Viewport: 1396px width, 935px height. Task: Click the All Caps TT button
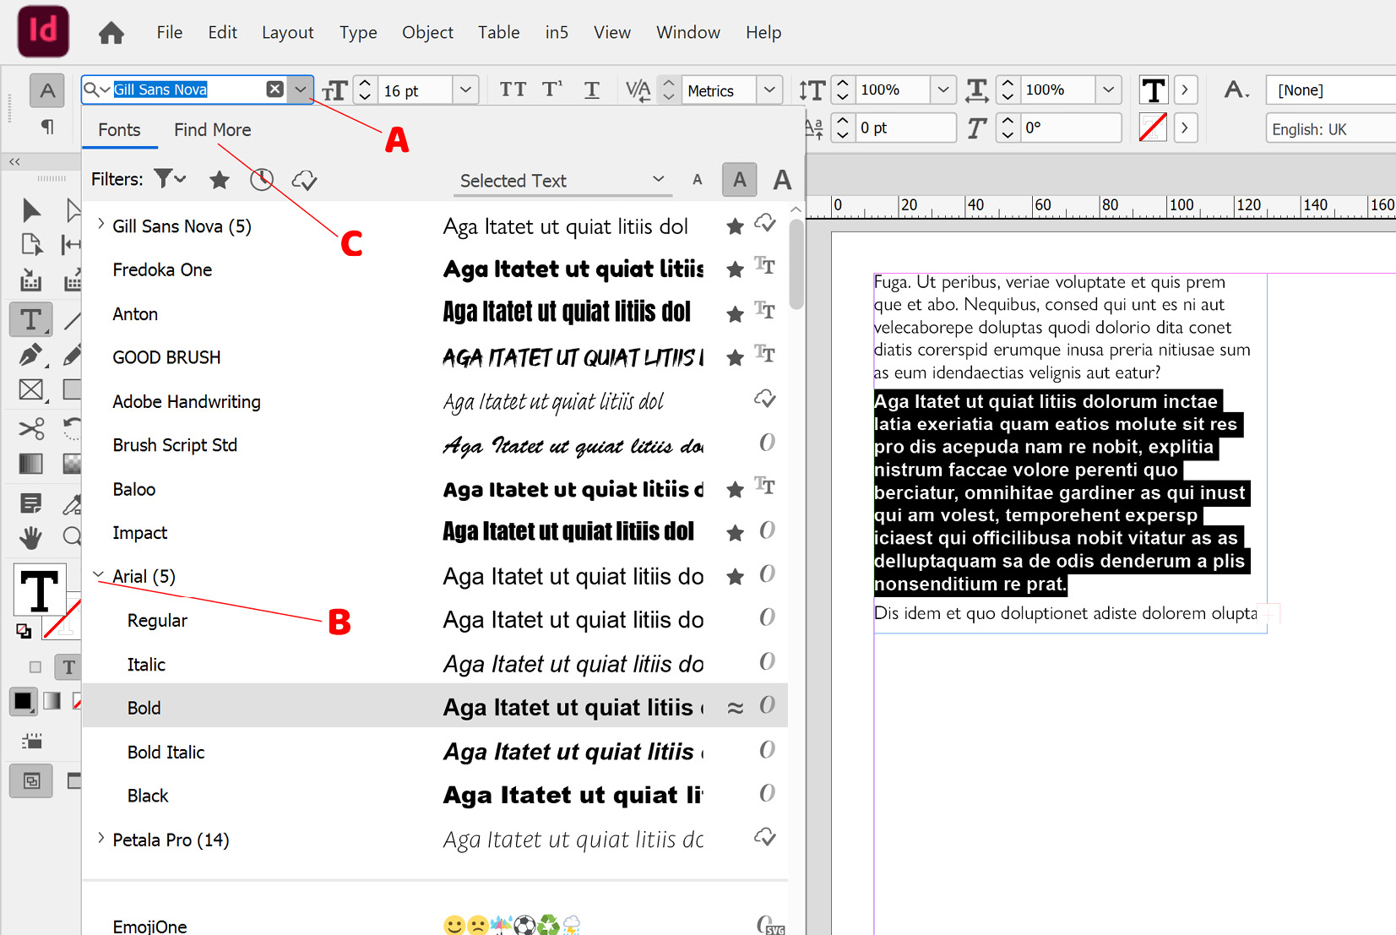pos(513,90)
